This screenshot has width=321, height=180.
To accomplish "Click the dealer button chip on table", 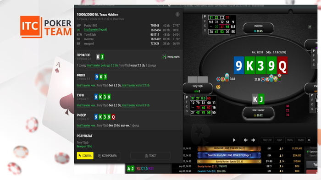I will click(218, 87).
